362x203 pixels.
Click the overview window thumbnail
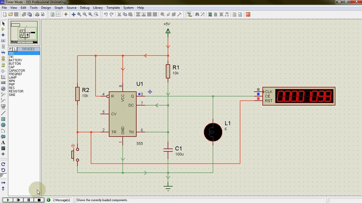pos(24,32)
